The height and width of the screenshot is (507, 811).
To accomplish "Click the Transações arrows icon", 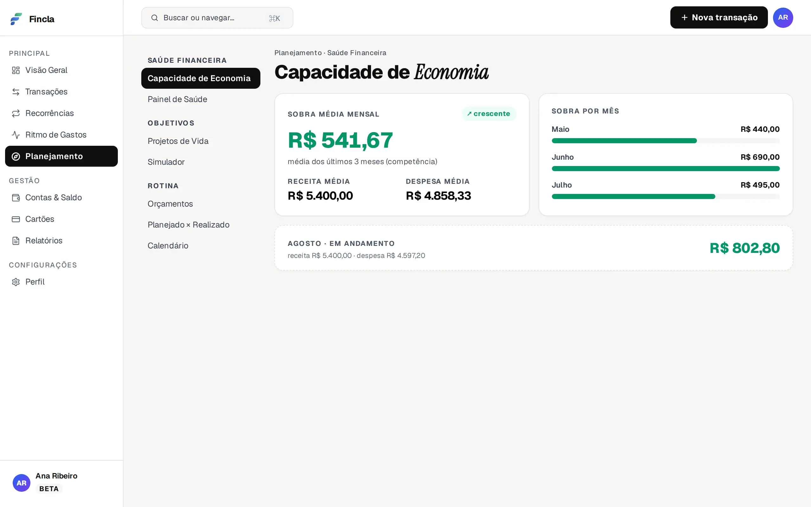I will pyautogui.click(x=16, y=92).
